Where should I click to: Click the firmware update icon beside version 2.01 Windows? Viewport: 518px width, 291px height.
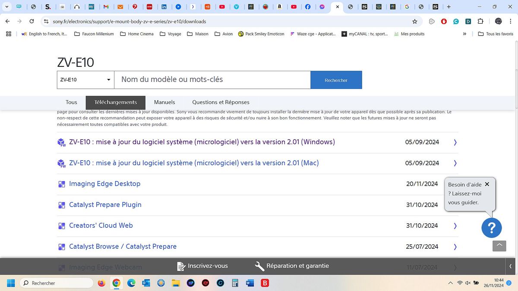[61, 142]
